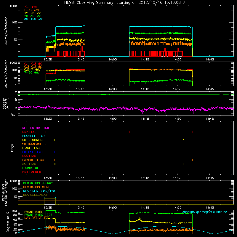Click the 13:45 time label under the GOES15 panel
Image resolution: width=237 pixels, height=237 pixels.
80,119
